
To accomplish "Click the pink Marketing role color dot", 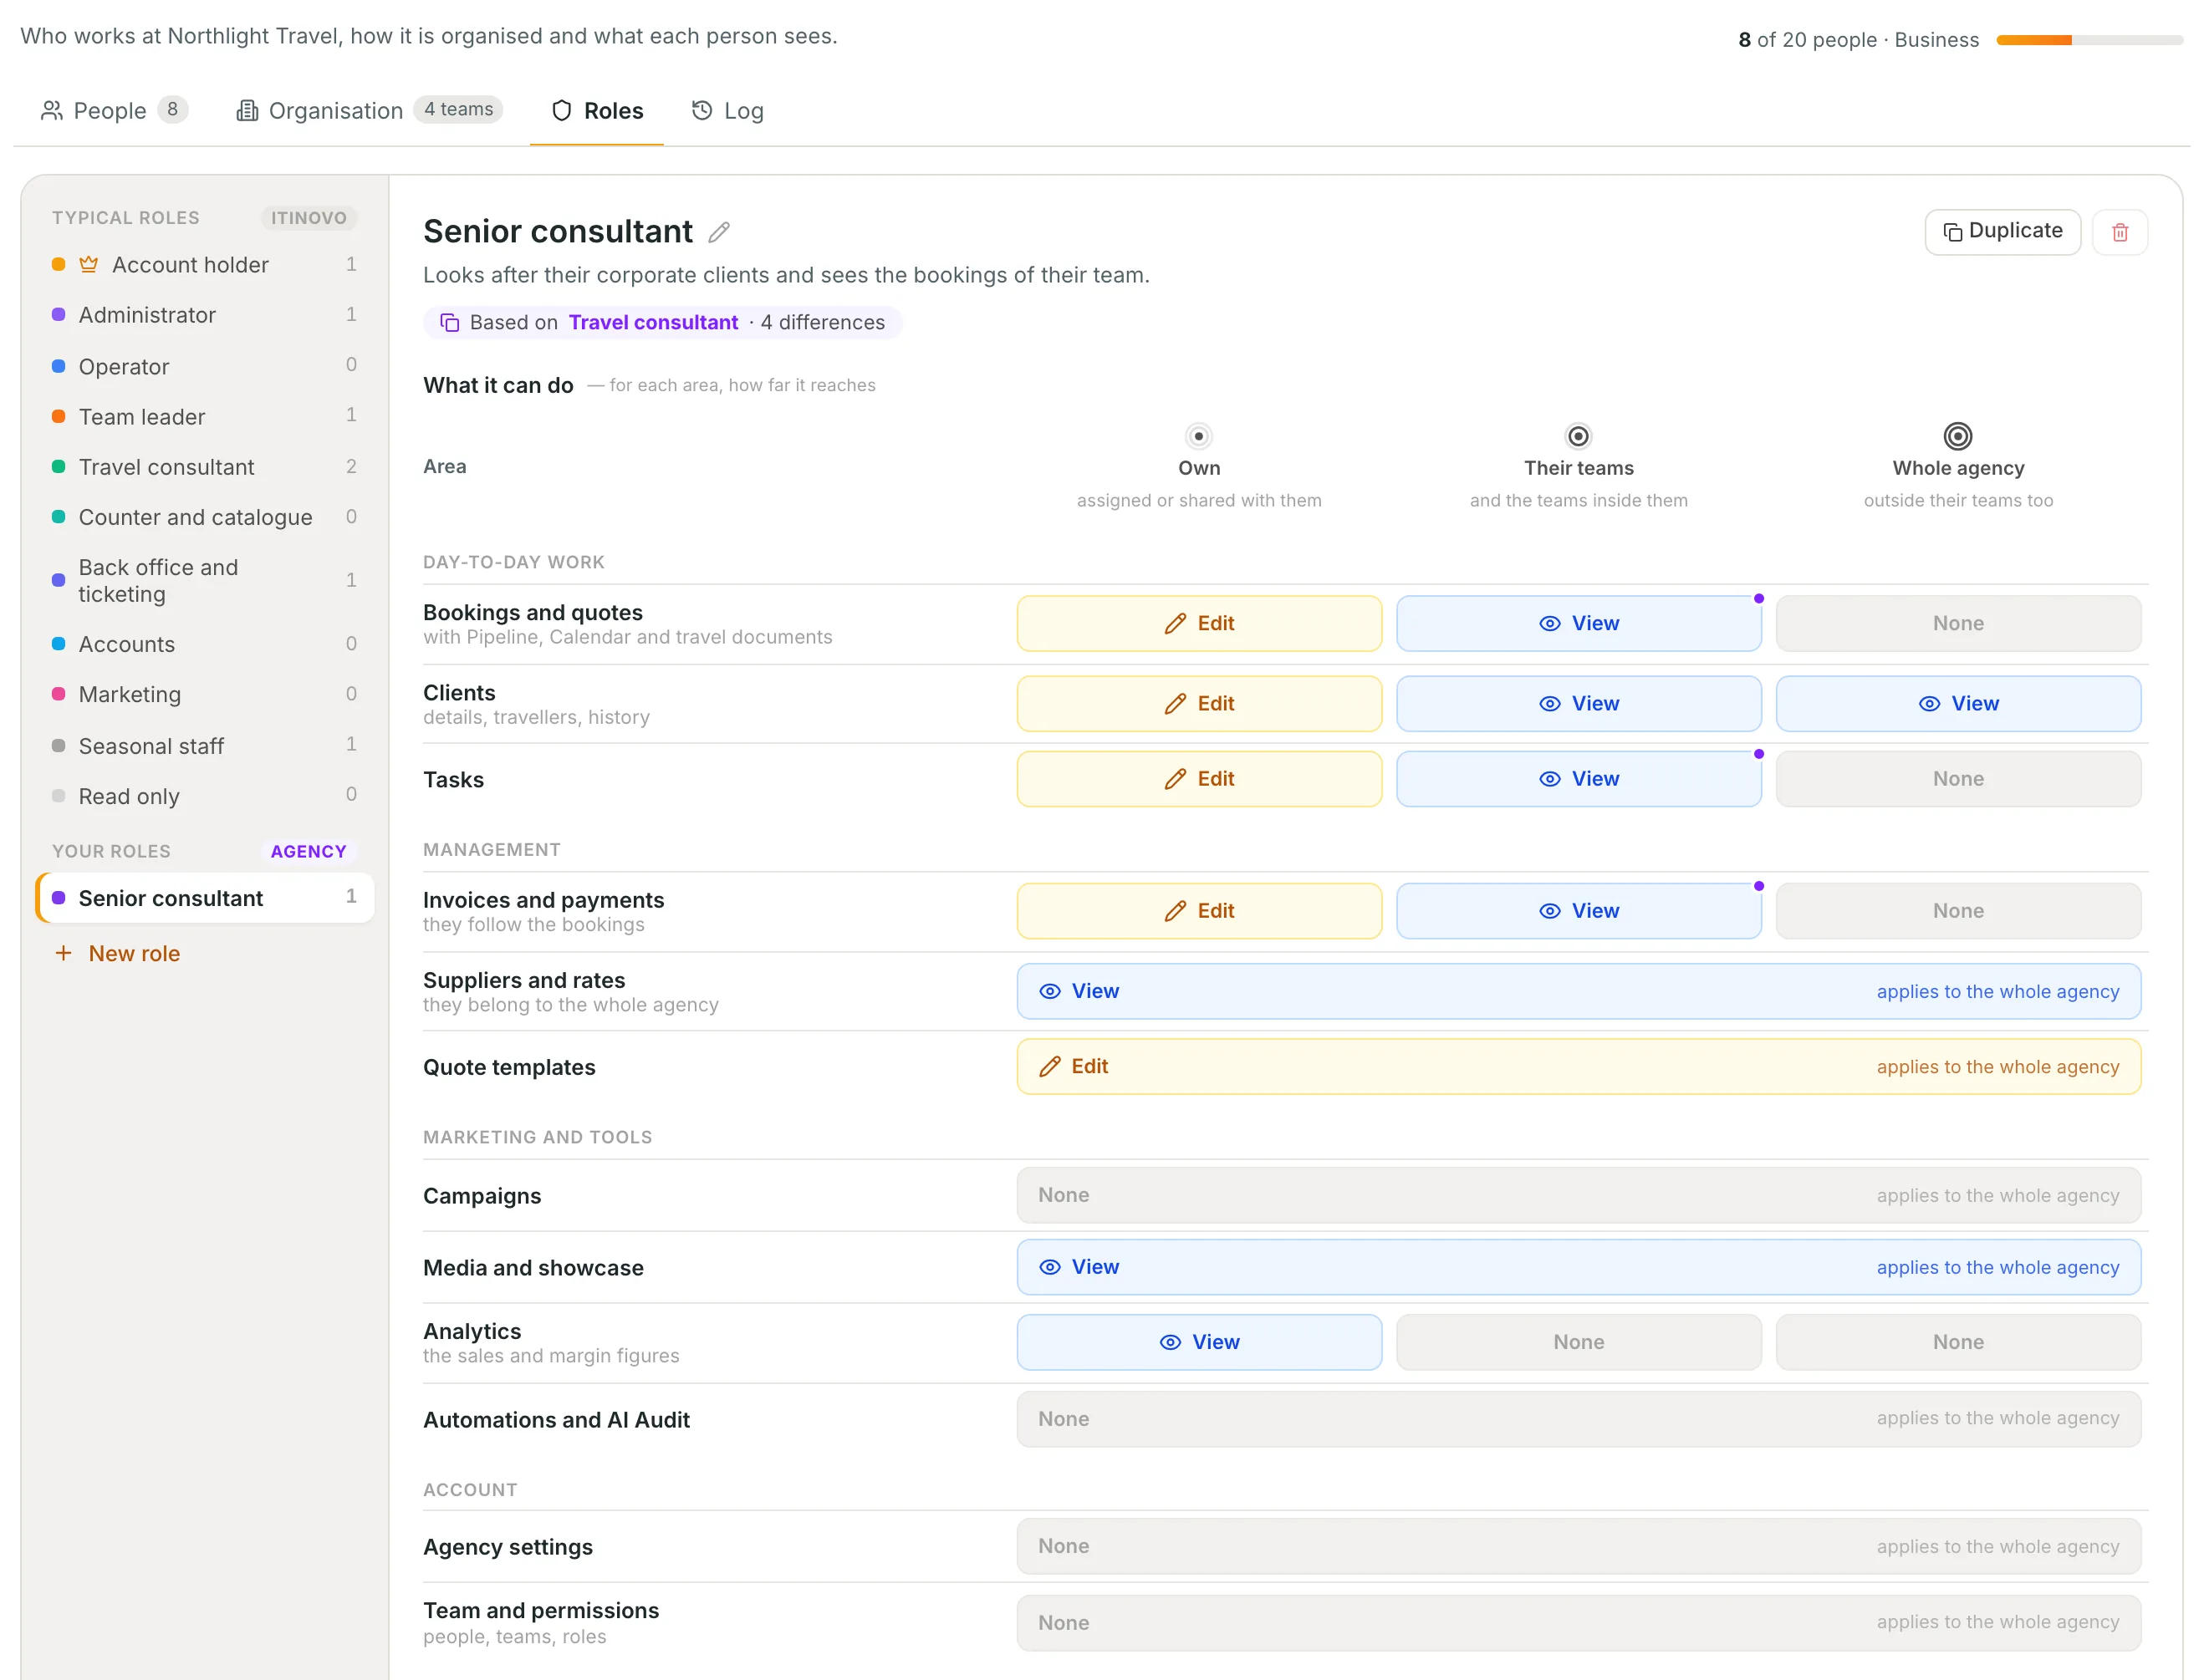I will click(x=58, y=693).
